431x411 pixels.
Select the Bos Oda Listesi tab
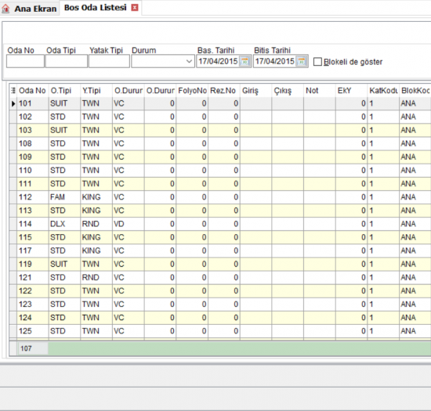(96, 8)
